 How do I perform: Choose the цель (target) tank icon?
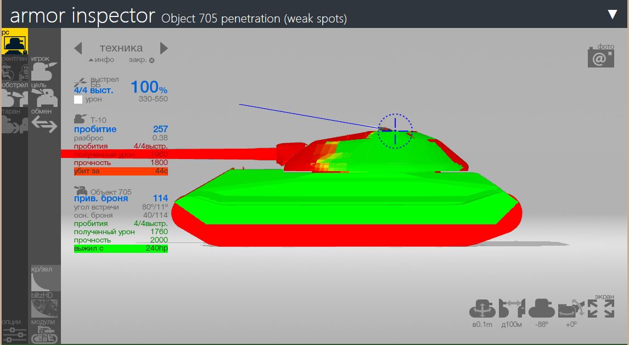click(44, 94)
